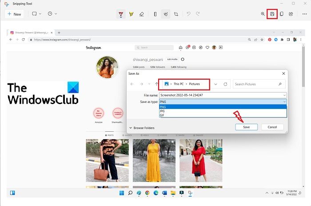Choose GIF from the type list
The image size is (311, 206).
(223, 115)
